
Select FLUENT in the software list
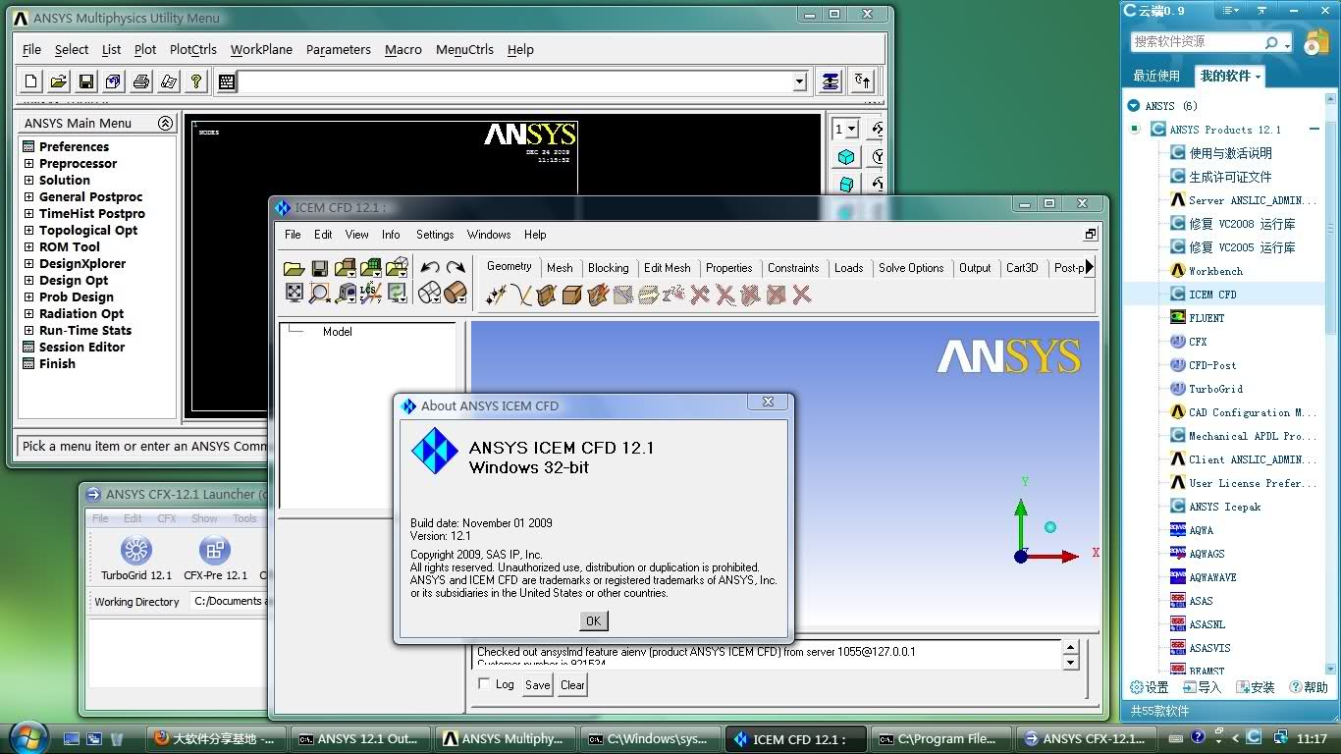[1207, 318]
